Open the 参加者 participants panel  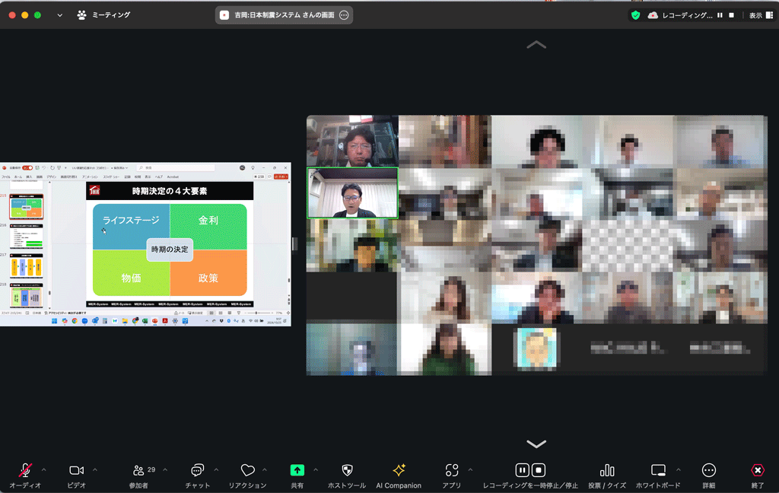138,471
